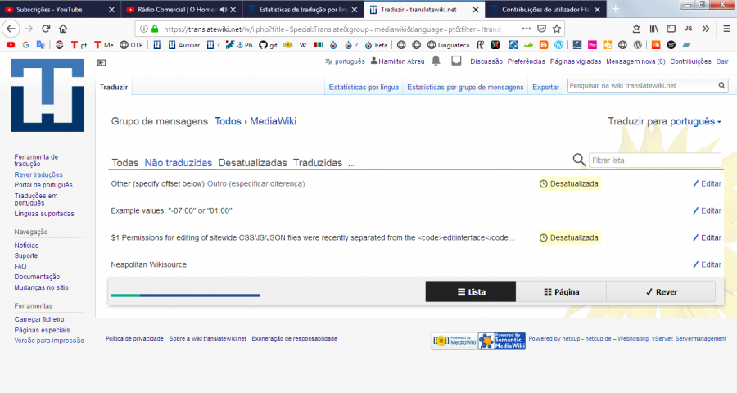Focus the wiki search box
The image size is (737, 393).
(643, 85)
